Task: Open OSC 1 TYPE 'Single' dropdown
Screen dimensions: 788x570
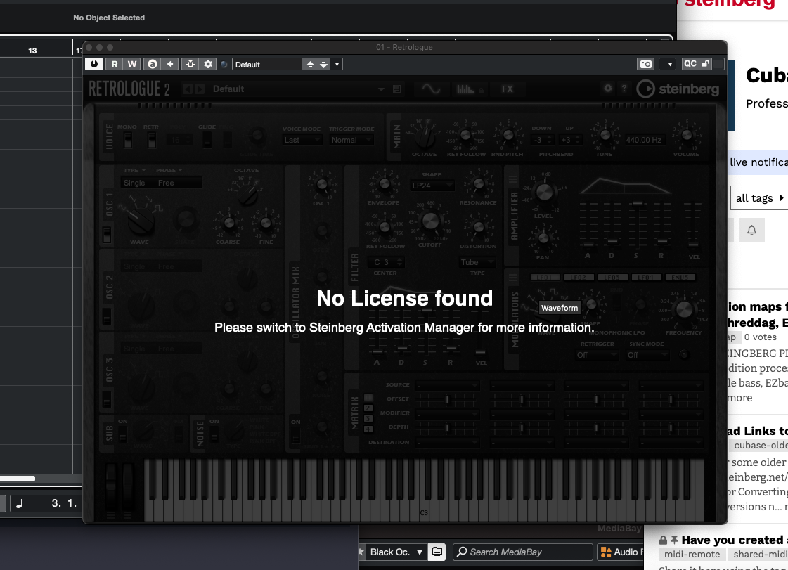Action: [134, 183]
